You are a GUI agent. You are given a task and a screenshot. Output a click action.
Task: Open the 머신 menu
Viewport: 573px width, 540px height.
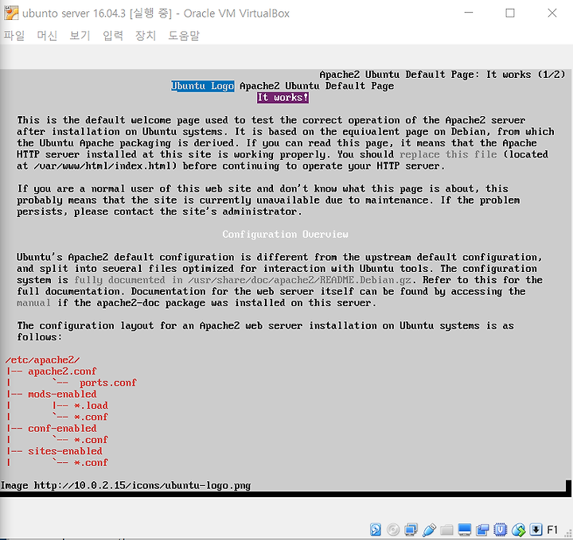click(47, 36)
